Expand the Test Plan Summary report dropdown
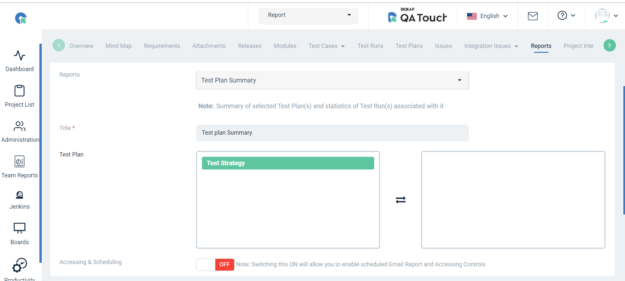This screenshot has width=625, height=281. (333, 80)
